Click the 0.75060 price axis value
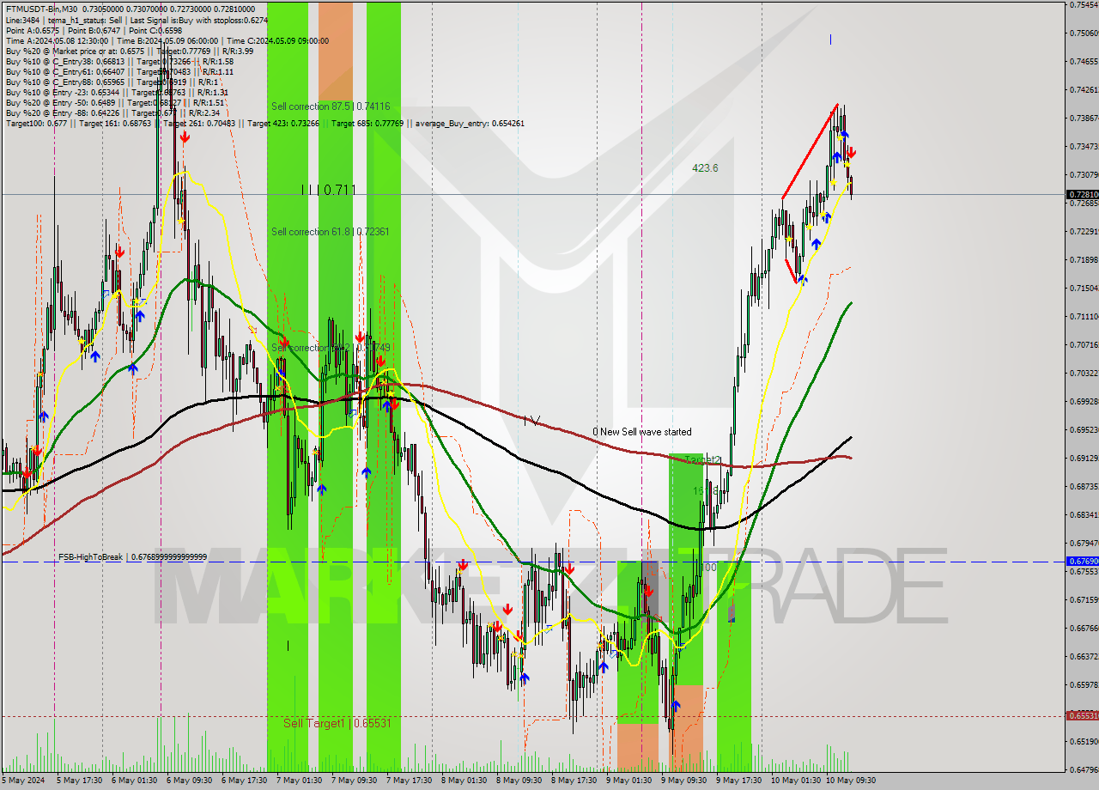Screen dimensions: 1099x790 (1084, 33)
